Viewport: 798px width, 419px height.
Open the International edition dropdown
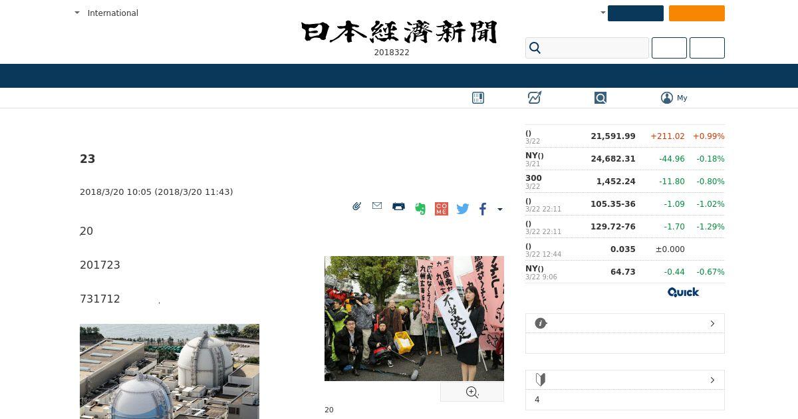pos(106,13)
